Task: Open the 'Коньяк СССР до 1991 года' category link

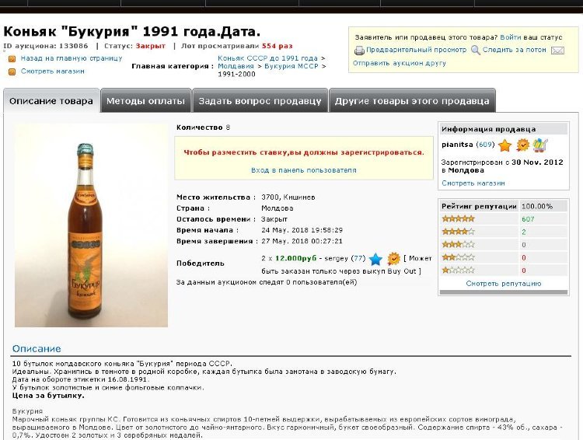Action: coord(267,58)
